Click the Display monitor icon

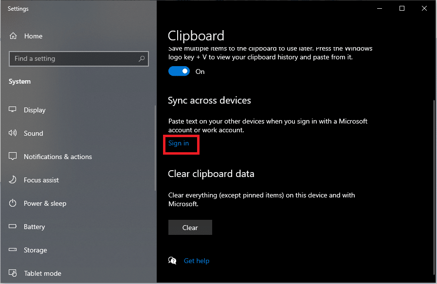click(13, 110)
